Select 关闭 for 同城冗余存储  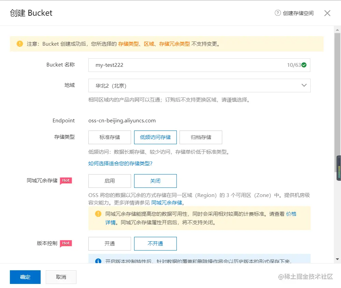pyautogui.click(x=155, y=181)
